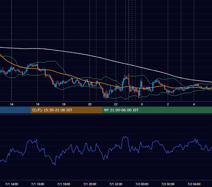
Task: Click the 7/2 00:00 time label
Action: [x=142, y=184]
